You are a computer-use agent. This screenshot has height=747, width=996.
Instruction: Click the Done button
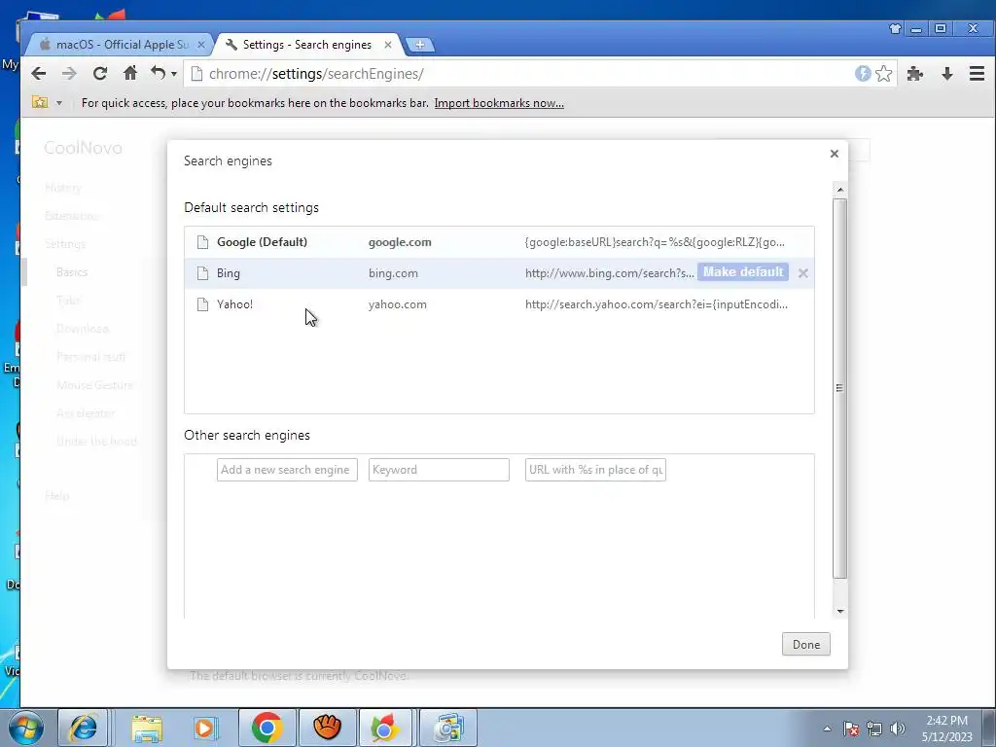pyautogui.click(x=806, y=644)
